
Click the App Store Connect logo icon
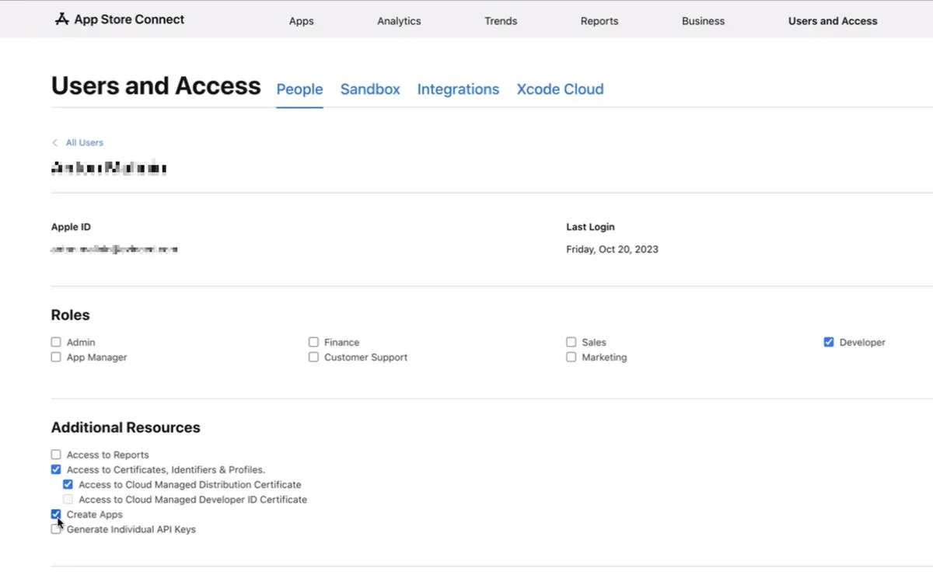point(62,19)
